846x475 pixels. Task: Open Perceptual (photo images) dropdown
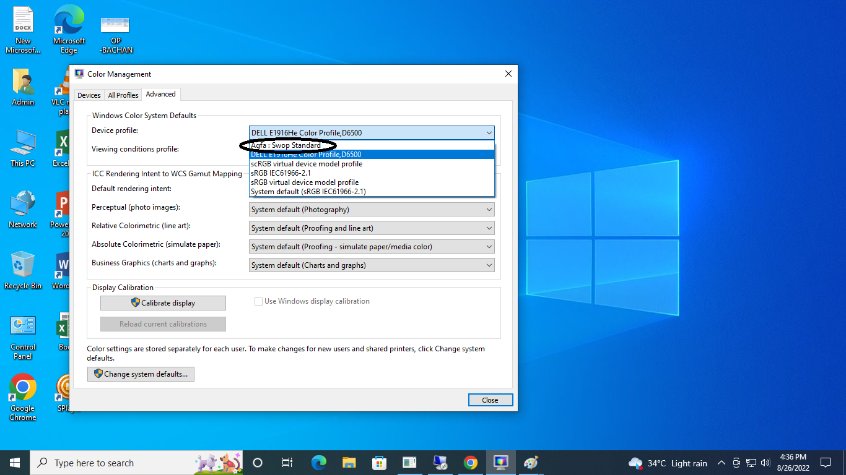click(372, 210)
